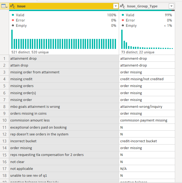Select the 'missing order from attainment' cell
Image resolution: width=182 pixels, height=183 pixels.
click(x=64, y=72)
